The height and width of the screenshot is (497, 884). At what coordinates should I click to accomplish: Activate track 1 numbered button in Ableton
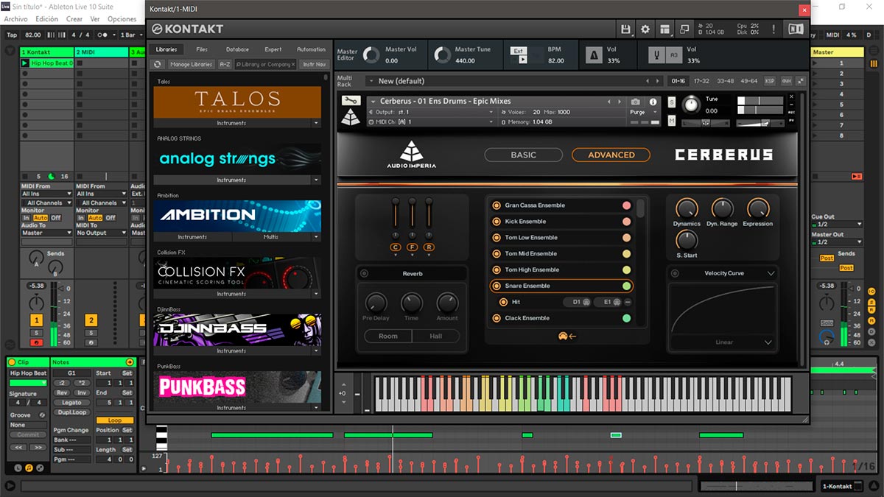(36, 320)
